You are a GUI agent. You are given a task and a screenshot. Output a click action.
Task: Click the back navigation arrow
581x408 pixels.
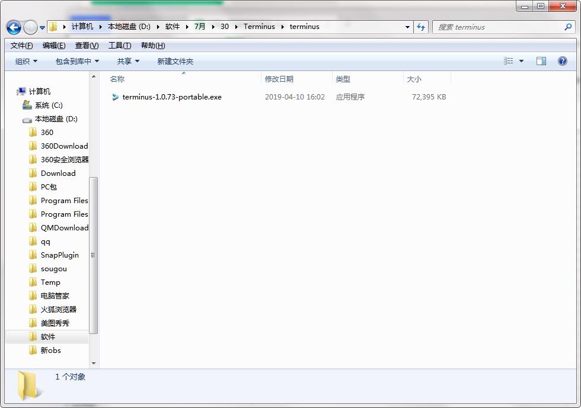point(13,27)
